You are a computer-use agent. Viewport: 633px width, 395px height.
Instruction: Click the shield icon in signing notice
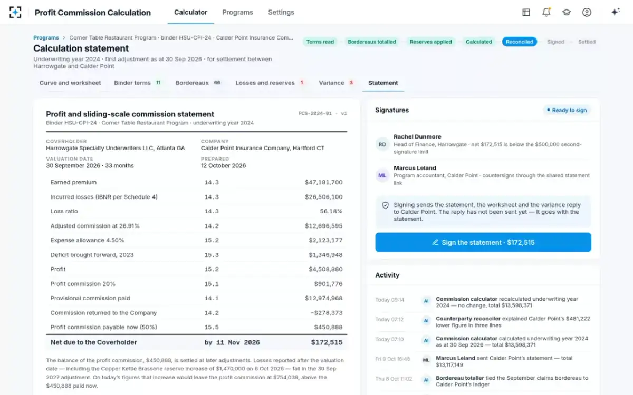point(385,205)
